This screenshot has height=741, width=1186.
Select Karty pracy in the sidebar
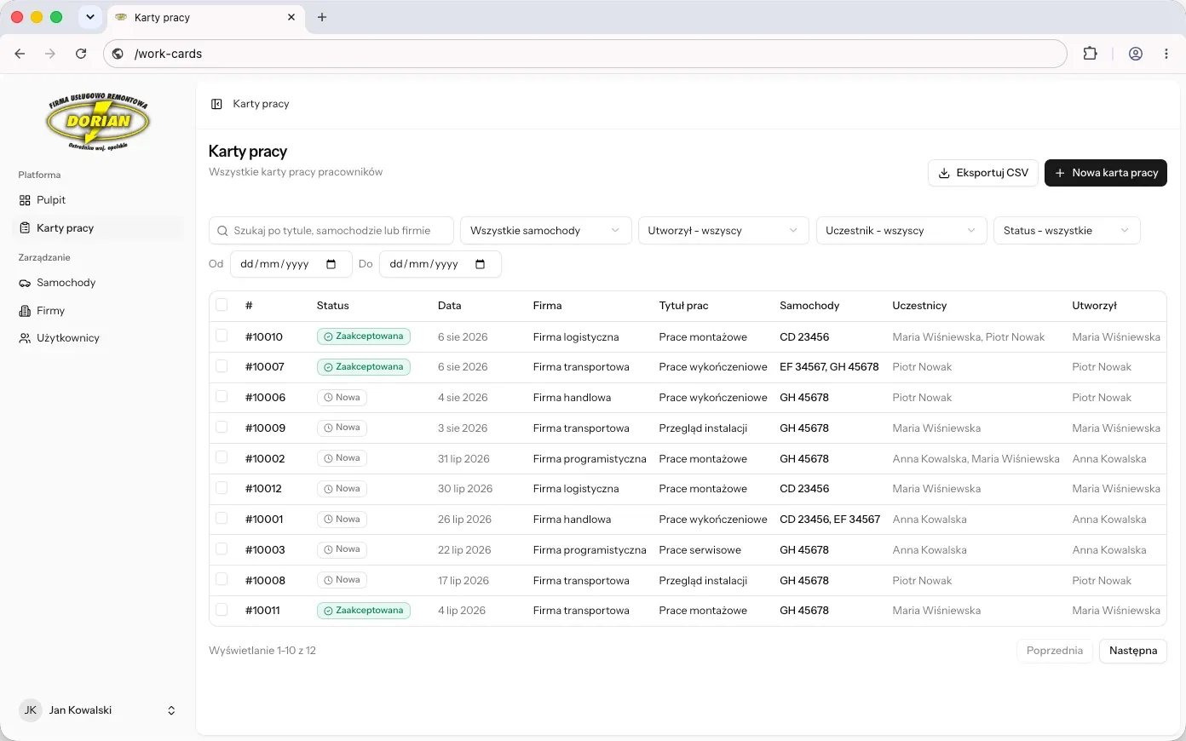tap(98, 228)
